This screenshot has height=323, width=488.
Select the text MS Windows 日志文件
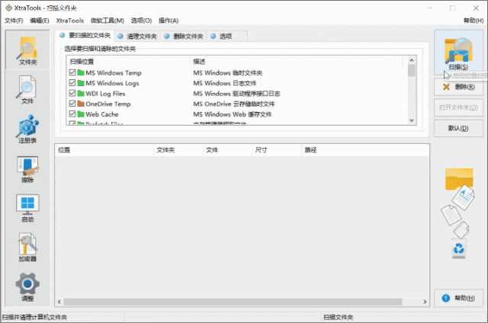click(224, 83)
